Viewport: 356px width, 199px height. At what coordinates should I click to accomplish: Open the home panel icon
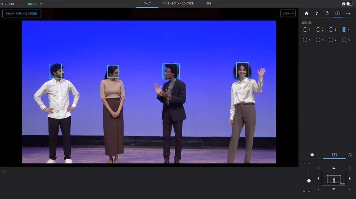(x=306, y=14)
